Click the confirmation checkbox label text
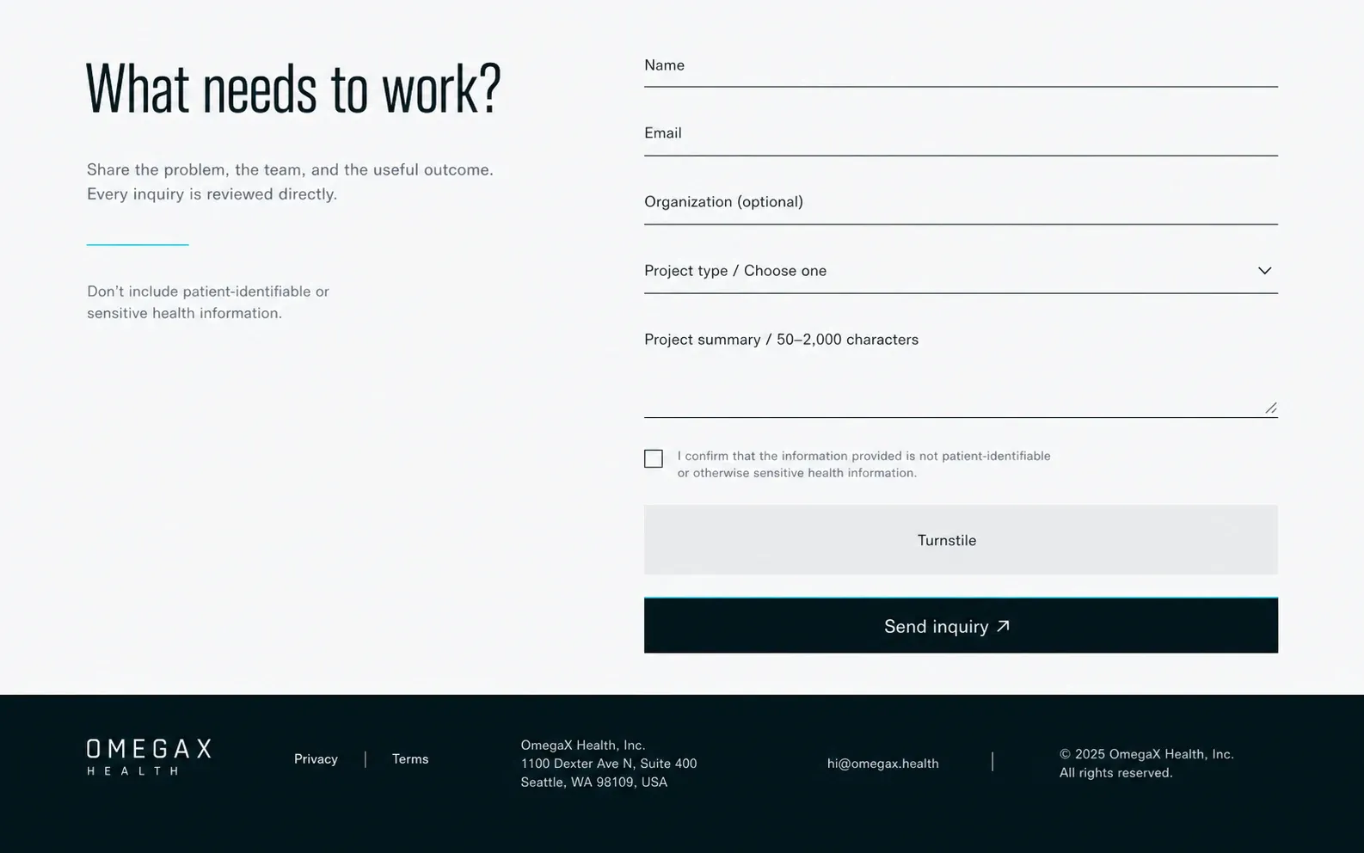1364x853 pixels. [863, 464]
